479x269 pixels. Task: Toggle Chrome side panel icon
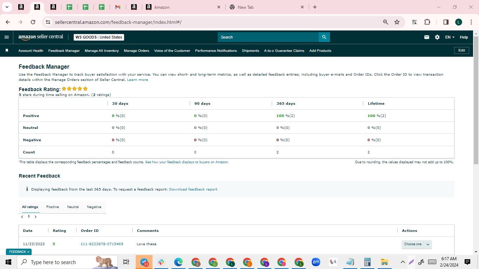coord(446,22)
